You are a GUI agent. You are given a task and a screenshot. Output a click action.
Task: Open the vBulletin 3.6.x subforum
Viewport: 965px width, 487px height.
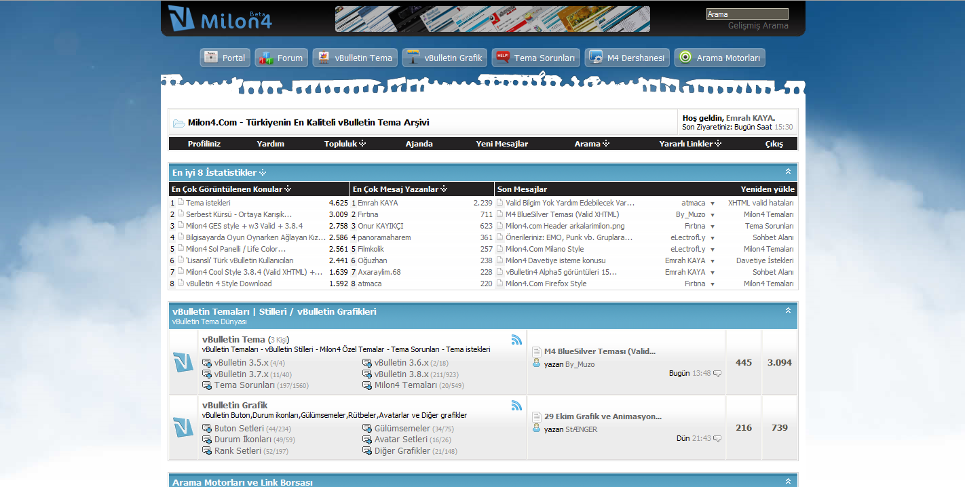pos(402,363)
